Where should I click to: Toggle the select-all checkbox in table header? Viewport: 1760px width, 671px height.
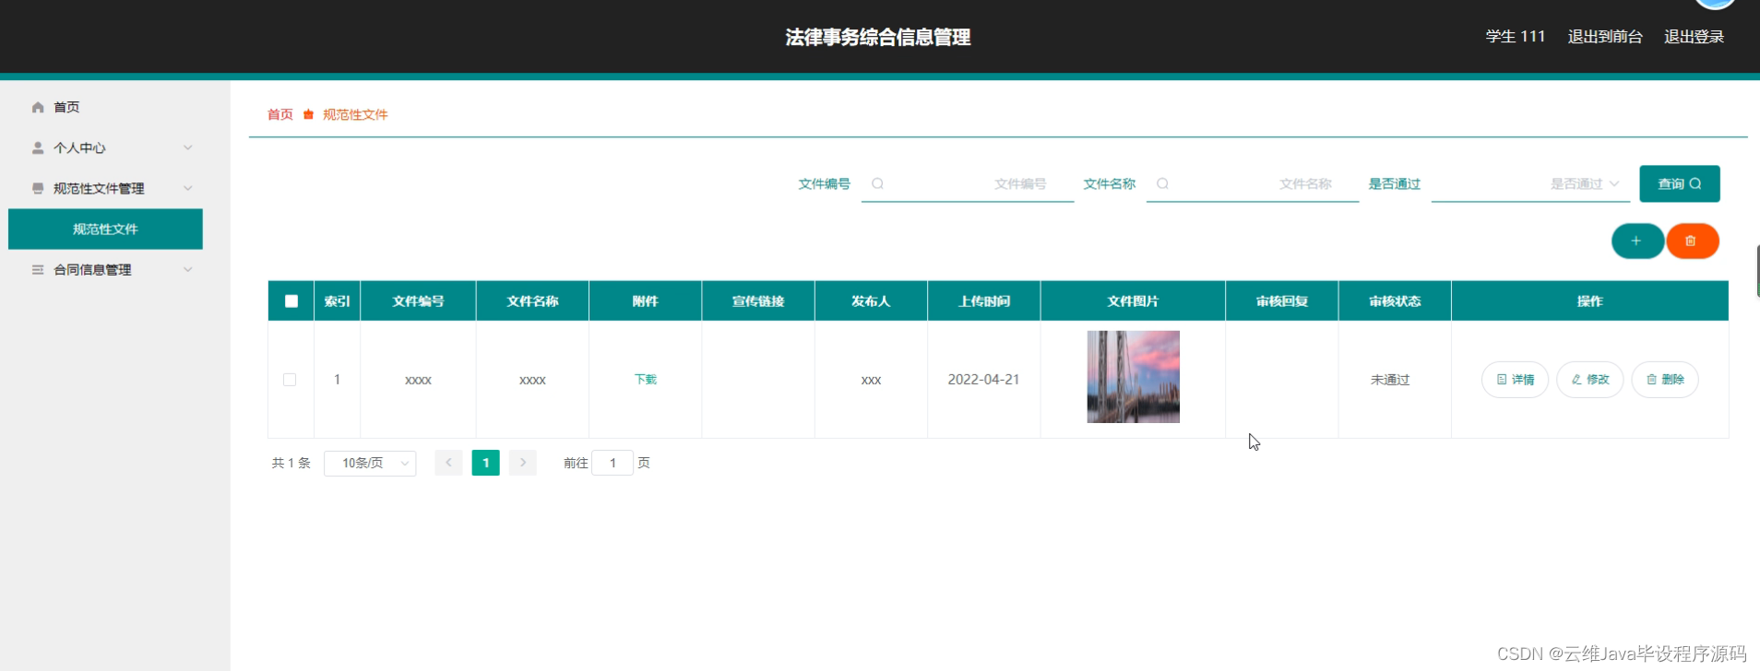pos(291,301)
